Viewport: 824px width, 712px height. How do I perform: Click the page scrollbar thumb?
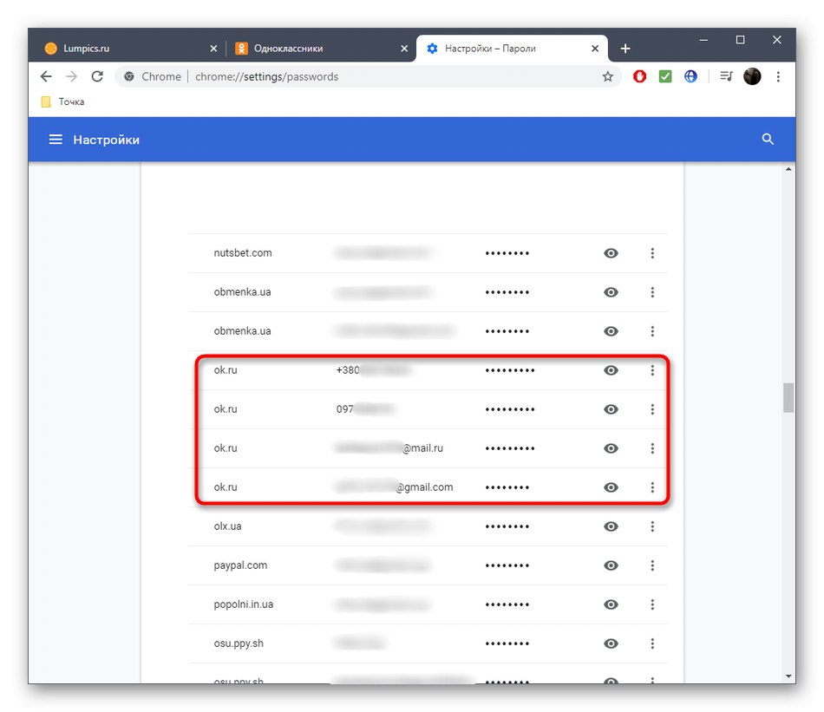[788, 398]
